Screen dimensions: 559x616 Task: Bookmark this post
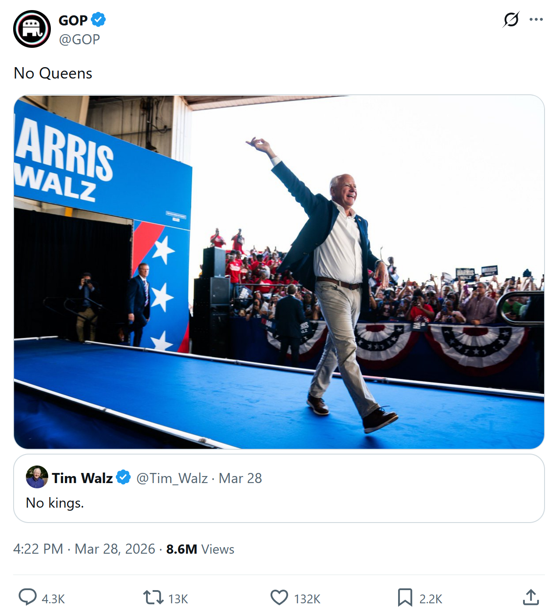[x=405, y=597]
